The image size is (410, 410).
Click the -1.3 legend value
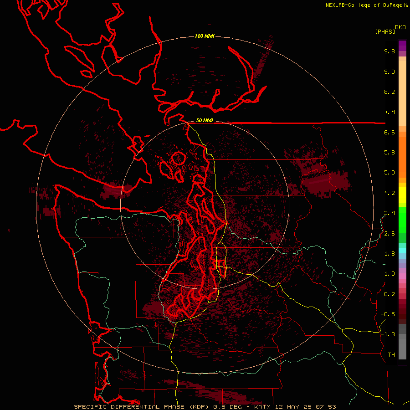pyautogui.click(x=388, y=334)
